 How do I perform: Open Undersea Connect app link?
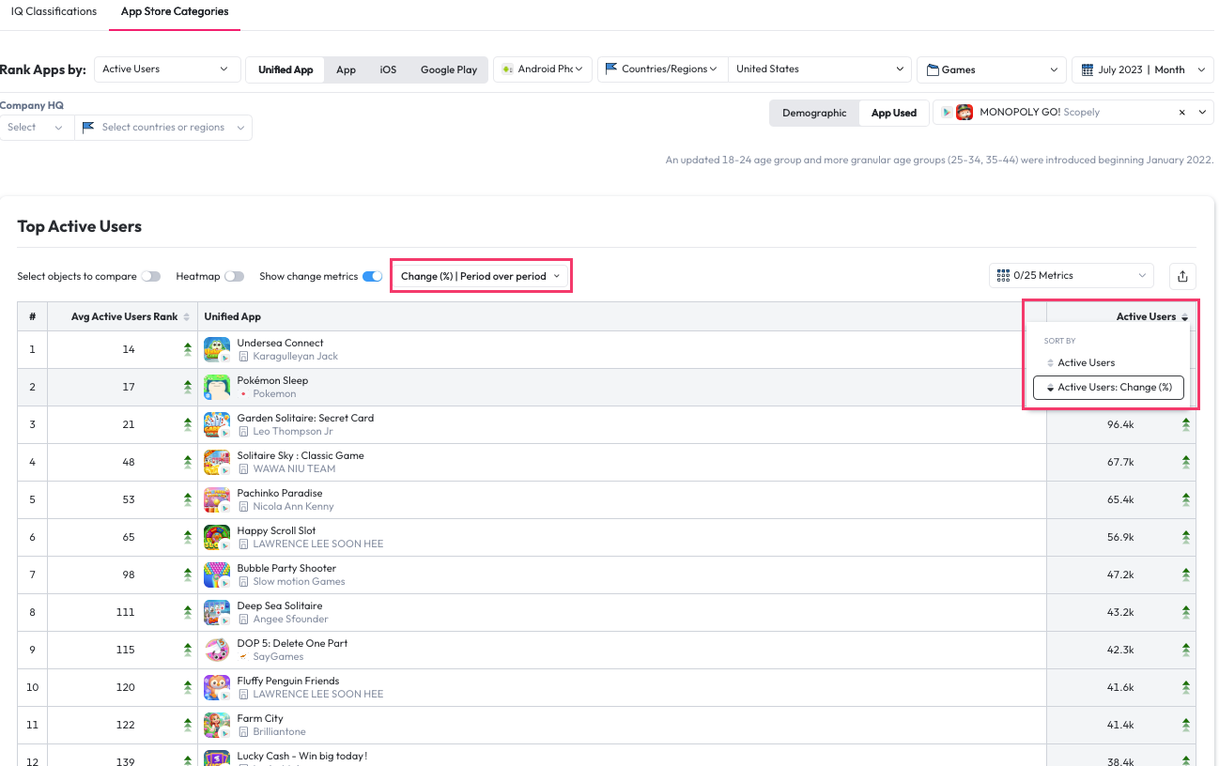tap(280, 343)
